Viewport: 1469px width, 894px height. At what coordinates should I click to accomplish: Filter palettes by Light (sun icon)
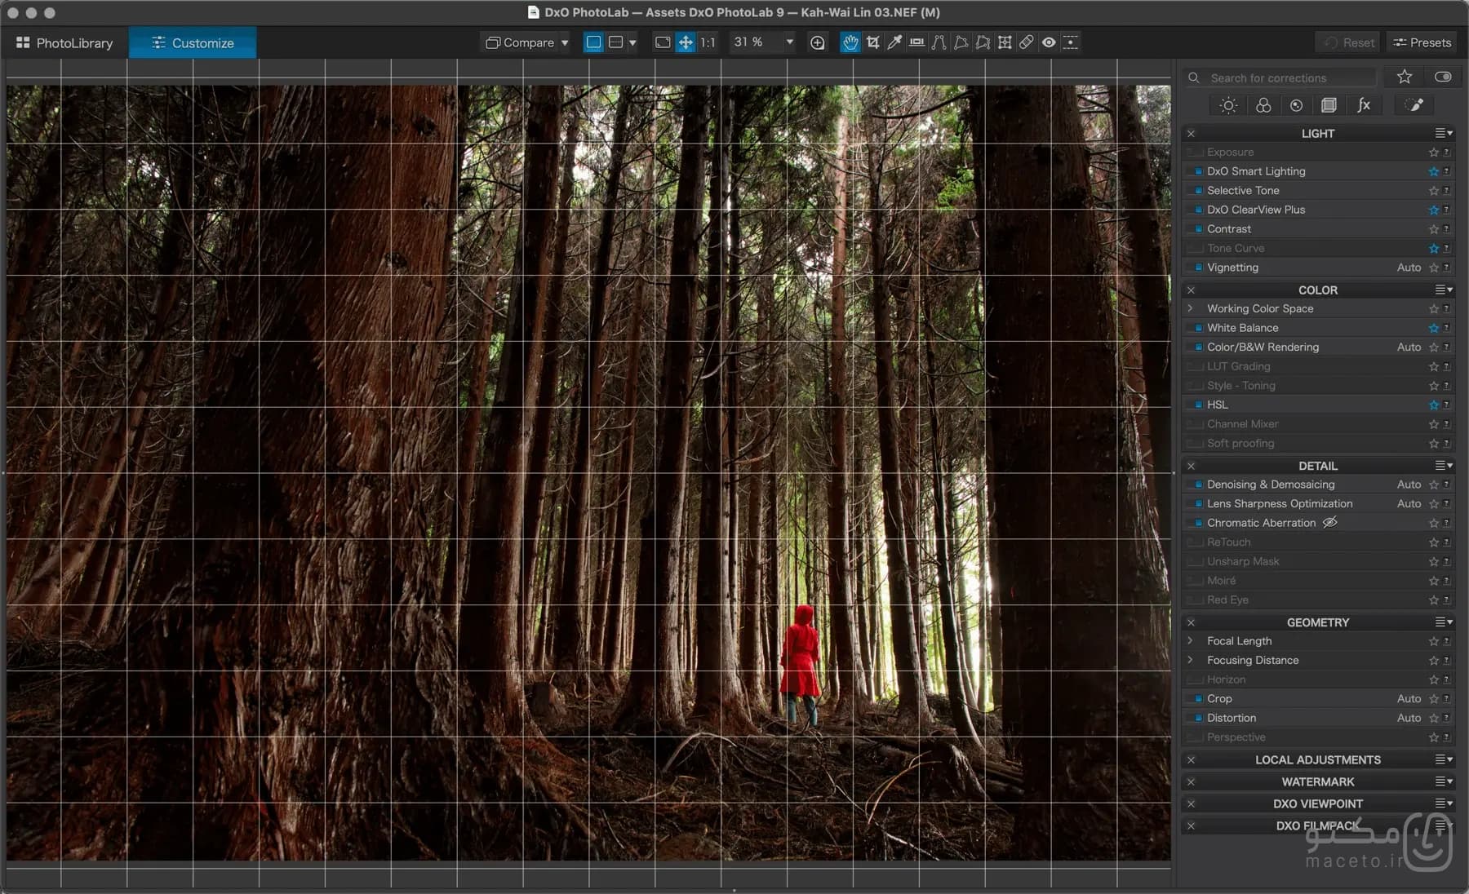(x=1228, y=105)
